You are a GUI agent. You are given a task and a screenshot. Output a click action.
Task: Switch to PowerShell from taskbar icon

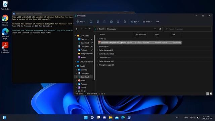[129, 118]
